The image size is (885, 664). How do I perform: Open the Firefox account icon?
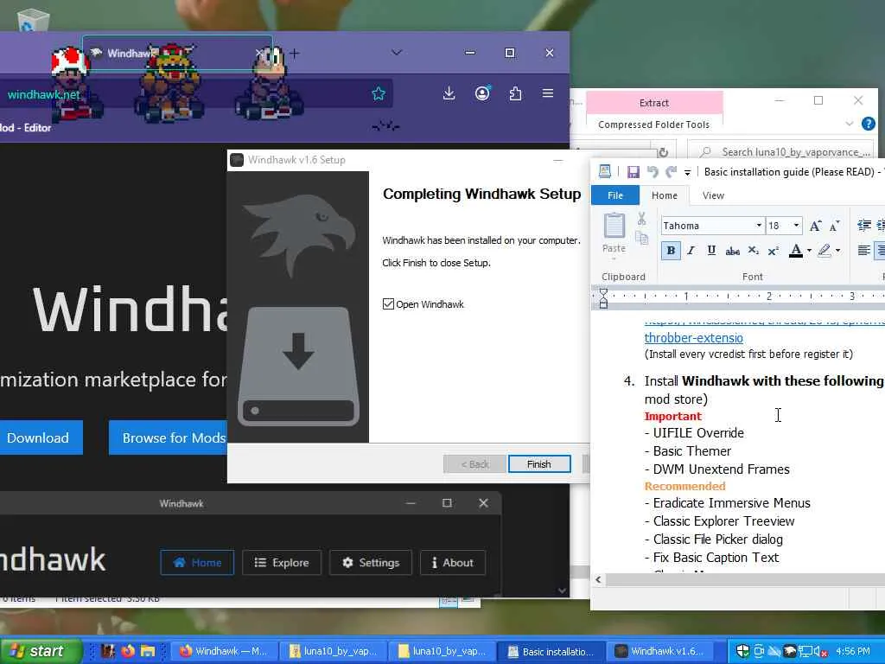(x=482, y=93)
